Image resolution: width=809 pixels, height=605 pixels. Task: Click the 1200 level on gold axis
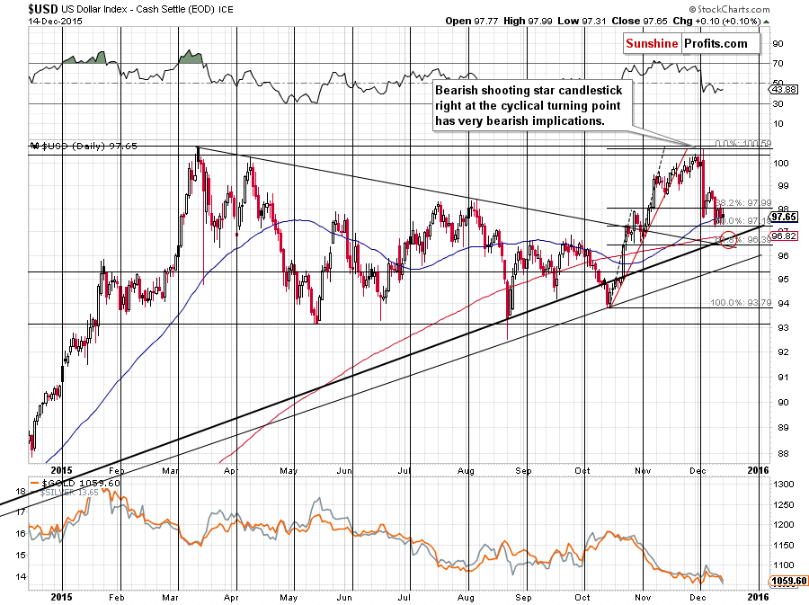783,525
